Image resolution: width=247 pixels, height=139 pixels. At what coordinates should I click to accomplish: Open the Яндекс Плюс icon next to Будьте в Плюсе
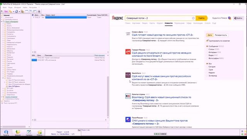point(230,18)
